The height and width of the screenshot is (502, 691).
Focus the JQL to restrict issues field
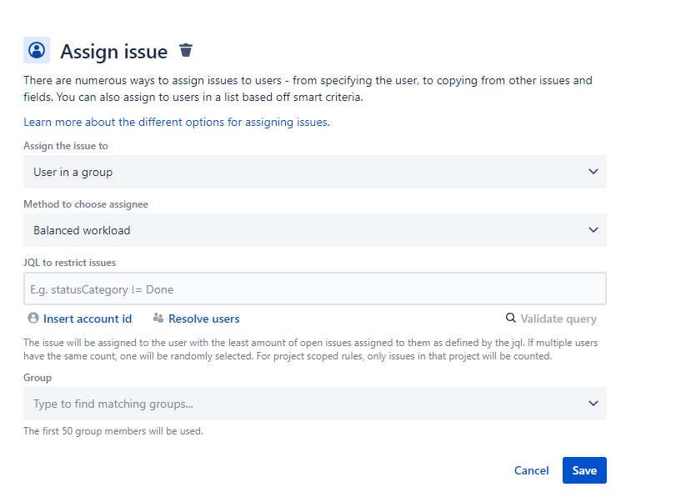point(314,288)
